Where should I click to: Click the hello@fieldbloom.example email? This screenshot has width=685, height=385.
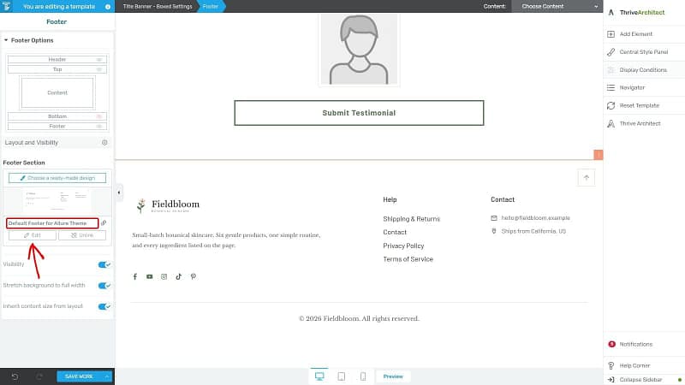pyautogui.click(x=536, y=218)
